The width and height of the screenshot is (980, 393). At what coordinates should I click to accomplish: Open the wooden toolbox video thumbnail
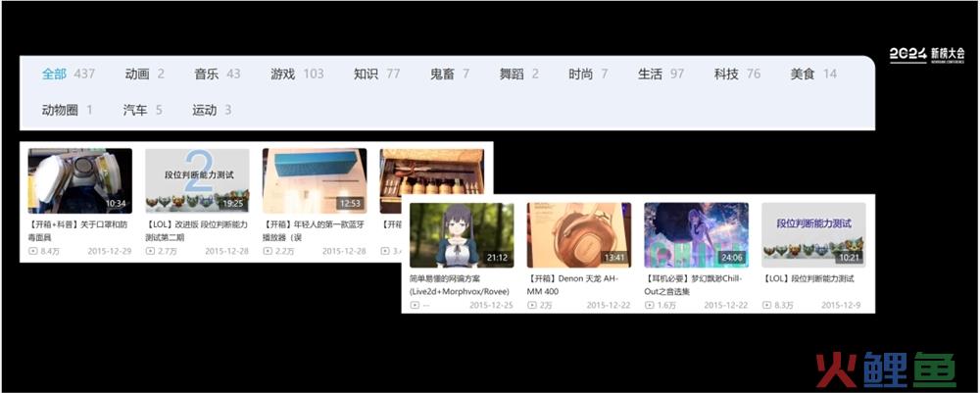point(432,172)
